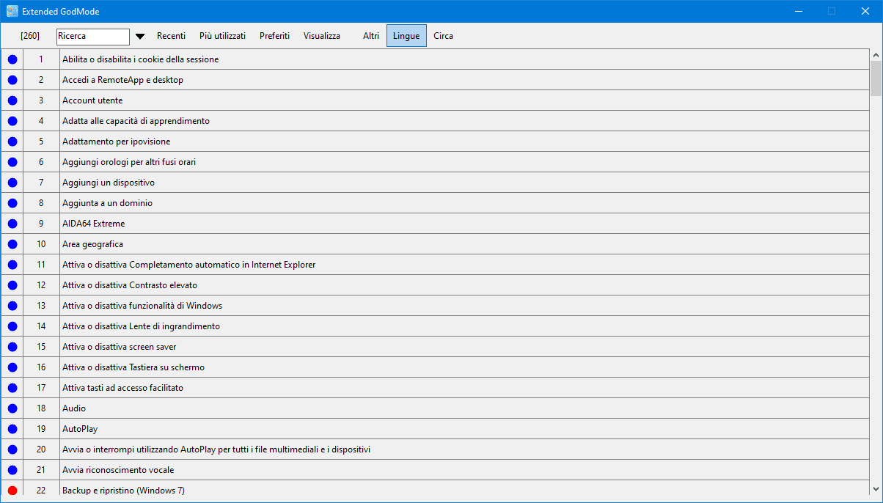Click the blue dot beside Account utente

12,100
